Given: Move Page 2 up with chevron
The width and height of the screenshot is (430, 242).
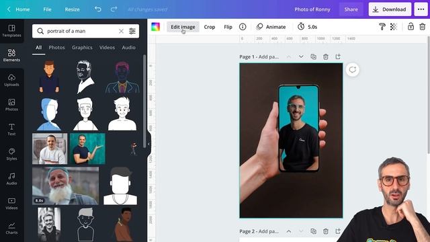Looking at the screenshot, I should pos(289,231).
